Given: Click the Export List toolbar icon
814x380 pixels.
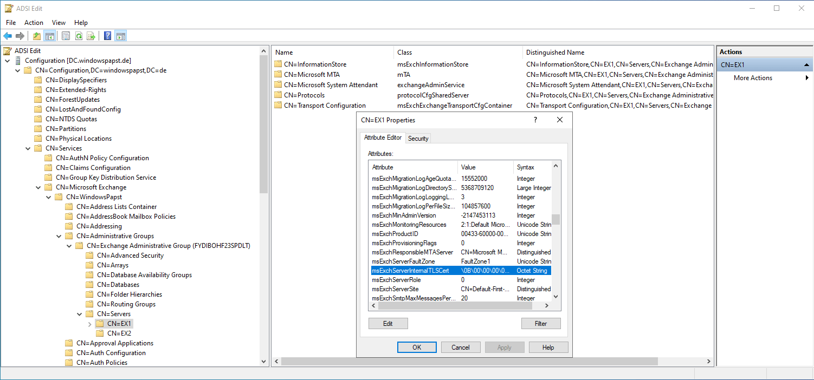Looking at the screenshot, I should pyautogui.click(x=91, y=36).
